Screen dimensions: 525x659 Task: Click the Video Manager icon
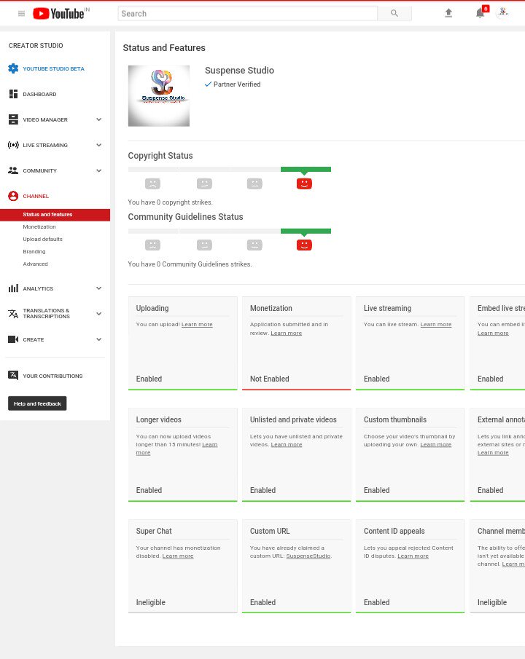[x=13, y=119]
